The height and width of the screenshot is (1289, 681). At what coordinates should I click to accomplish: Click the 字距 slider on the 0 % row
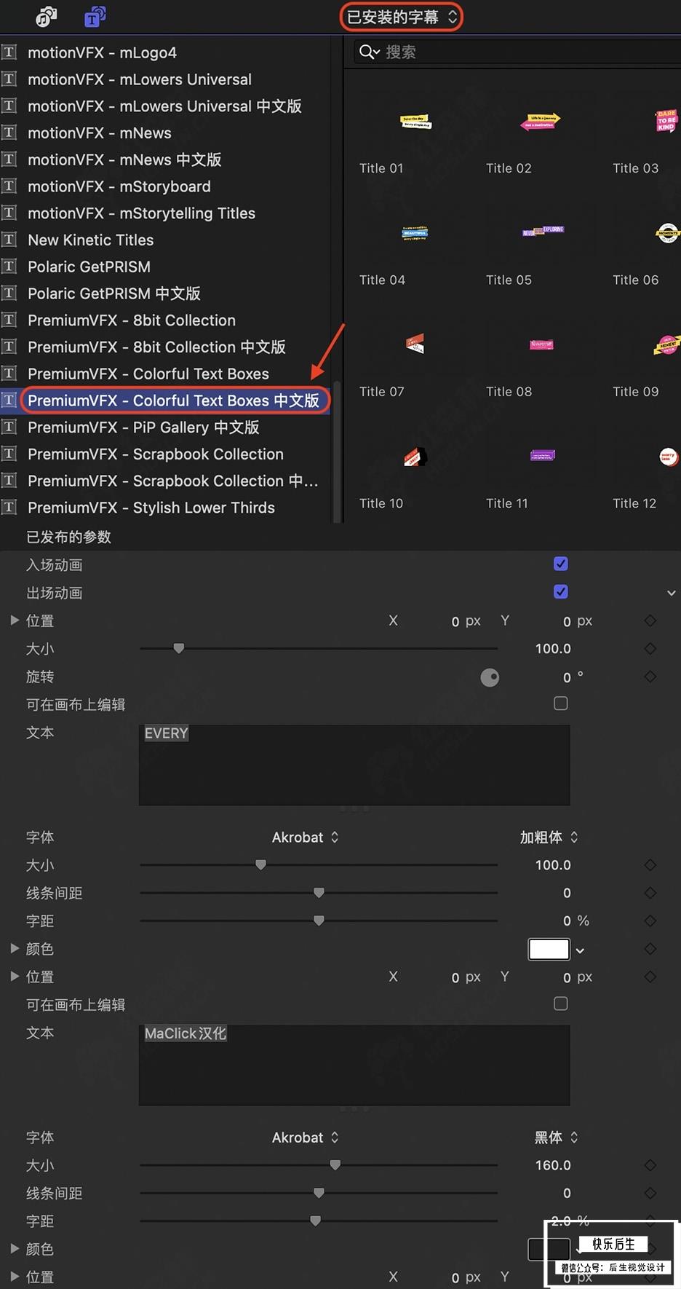[x=319, y=921]
